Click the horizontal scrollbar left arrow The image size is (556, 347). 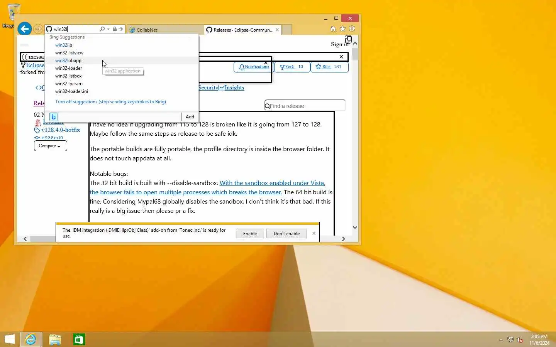coord(25,239)
